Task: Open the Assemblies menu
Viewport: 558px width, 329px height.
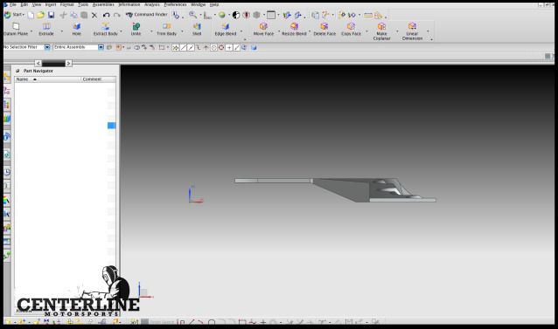Action: pyautogui.click(x=103, y=4)
